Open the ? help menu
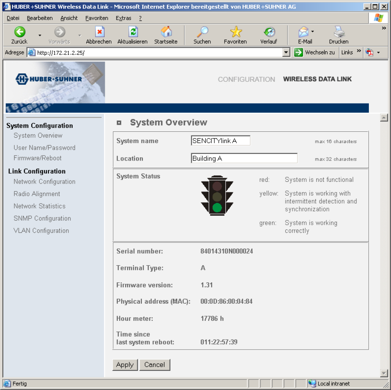The image size is (391, 390). coord(140,18)
